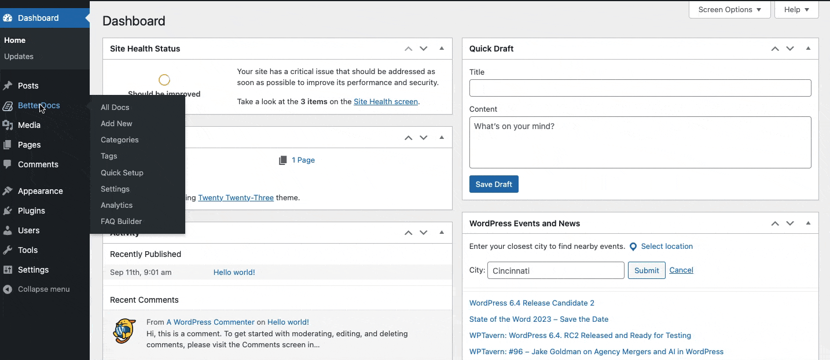Select the Plugins plug icon
This screenshot has width=830, height=360.
9,211
